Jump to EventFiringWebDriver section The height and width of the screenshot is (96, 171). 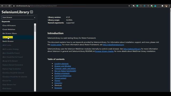coord(63,76)
